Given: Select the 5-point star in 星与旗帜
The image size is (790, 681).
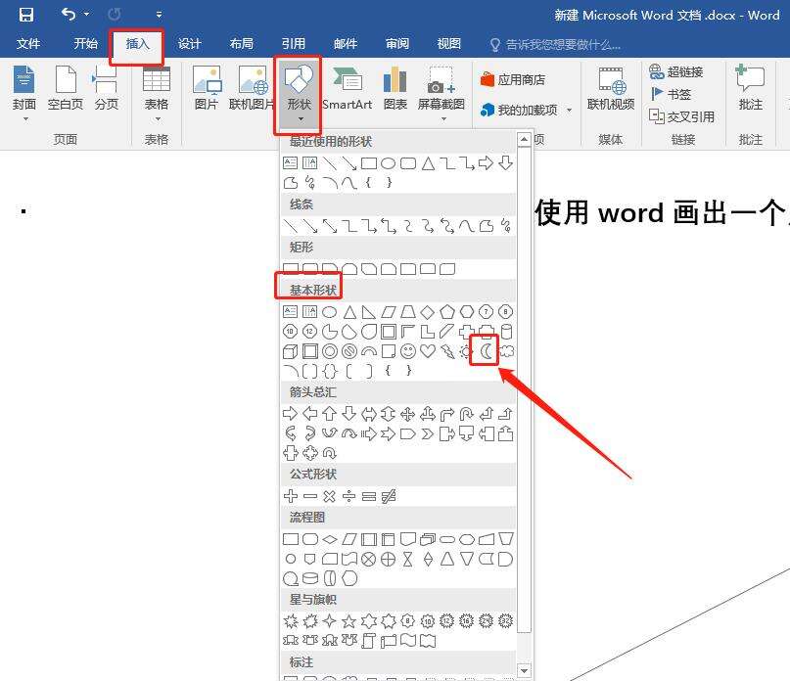Looking at the screenshot, I should (x=349, y=621).
